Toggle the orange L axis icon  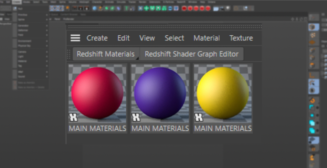(x=312, y=75)
